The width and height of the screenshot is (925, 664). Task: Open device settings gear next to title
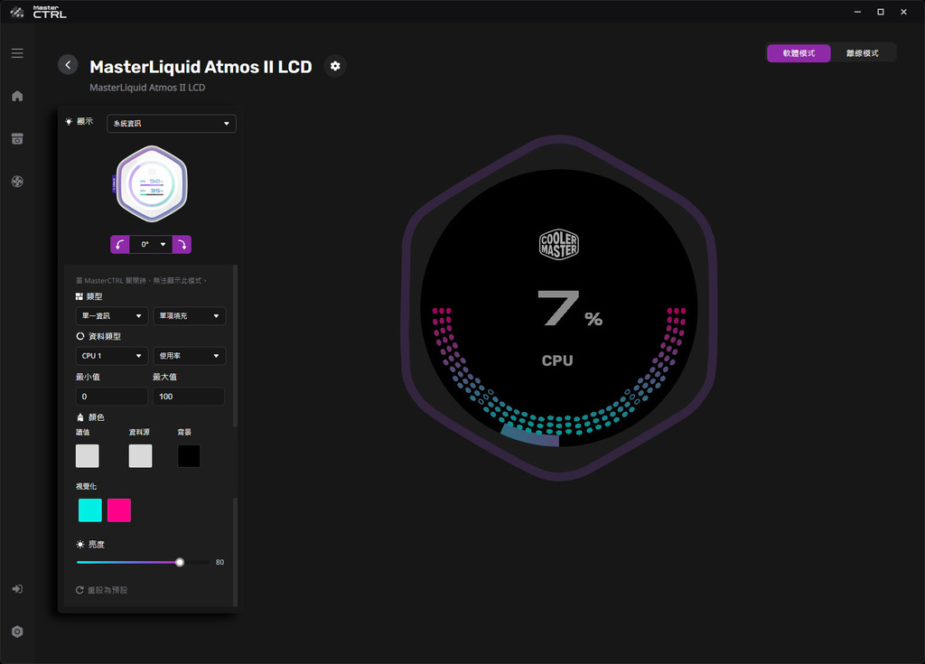pos(335,66)
